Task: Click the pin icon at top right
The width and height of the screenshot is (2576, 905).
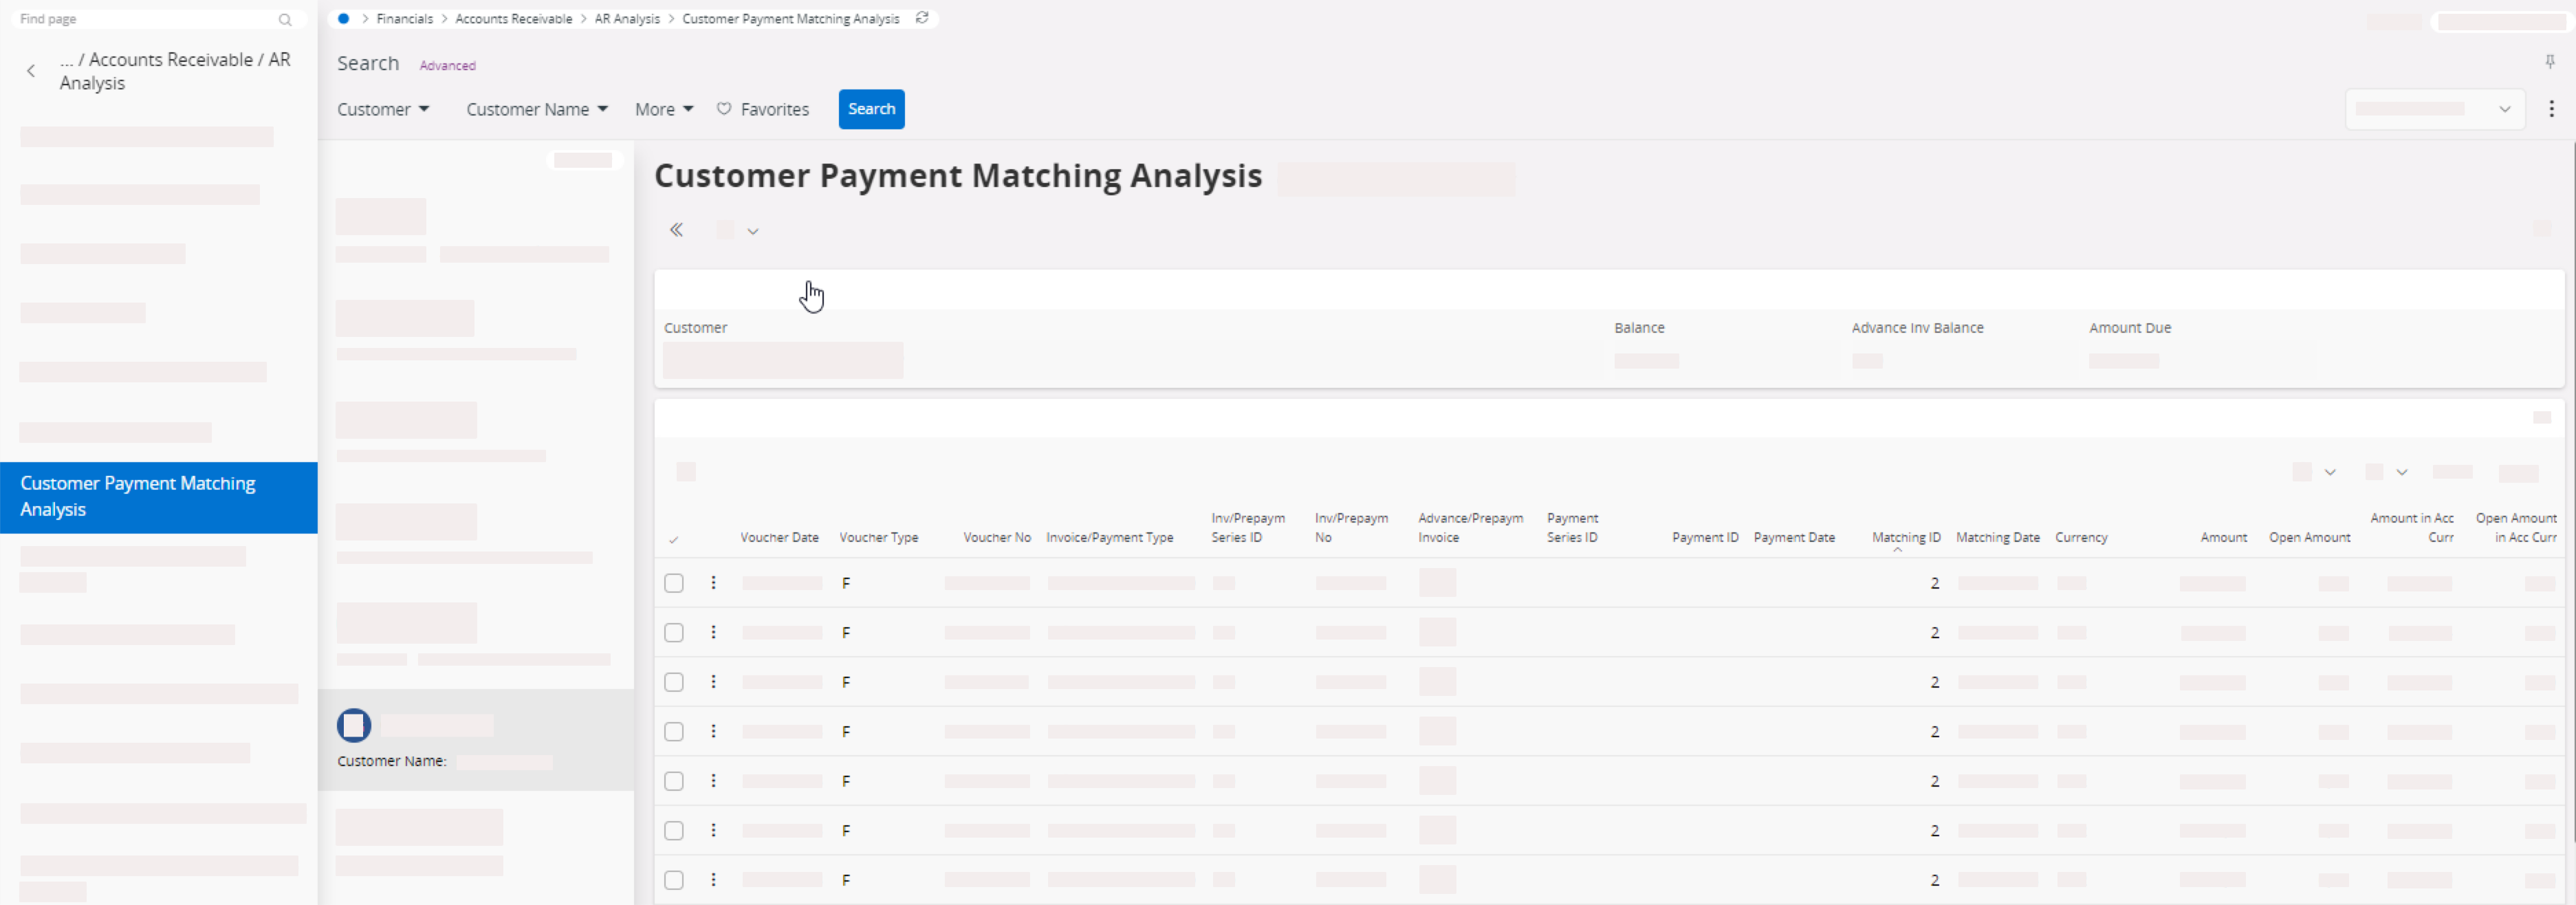Action: pos(2549,62)
